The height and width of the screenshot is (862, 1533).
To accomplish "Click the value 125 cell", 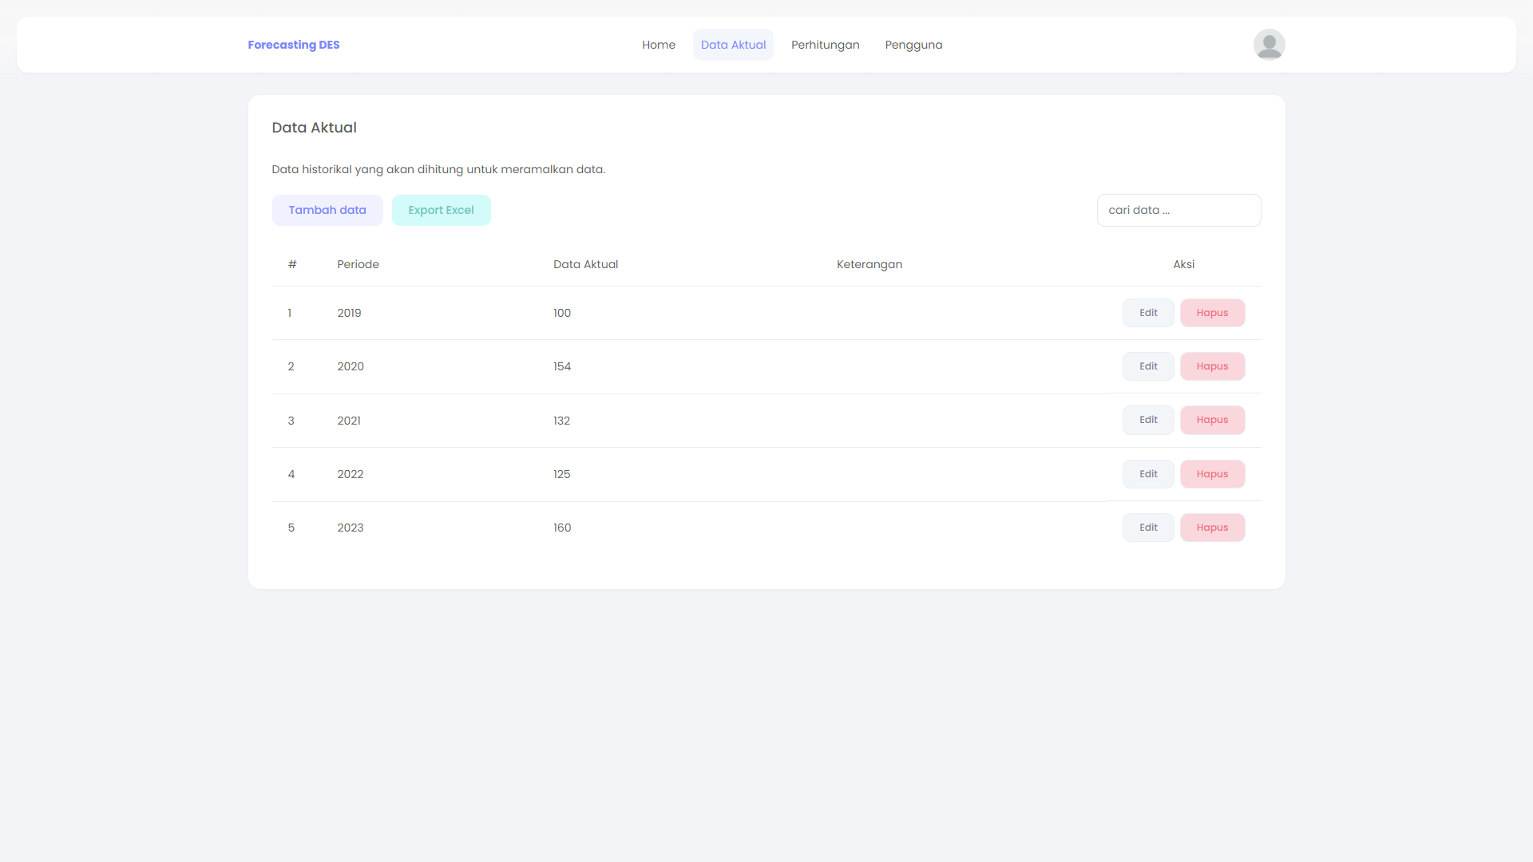I will pyautogui.click(x=561, y=474).
